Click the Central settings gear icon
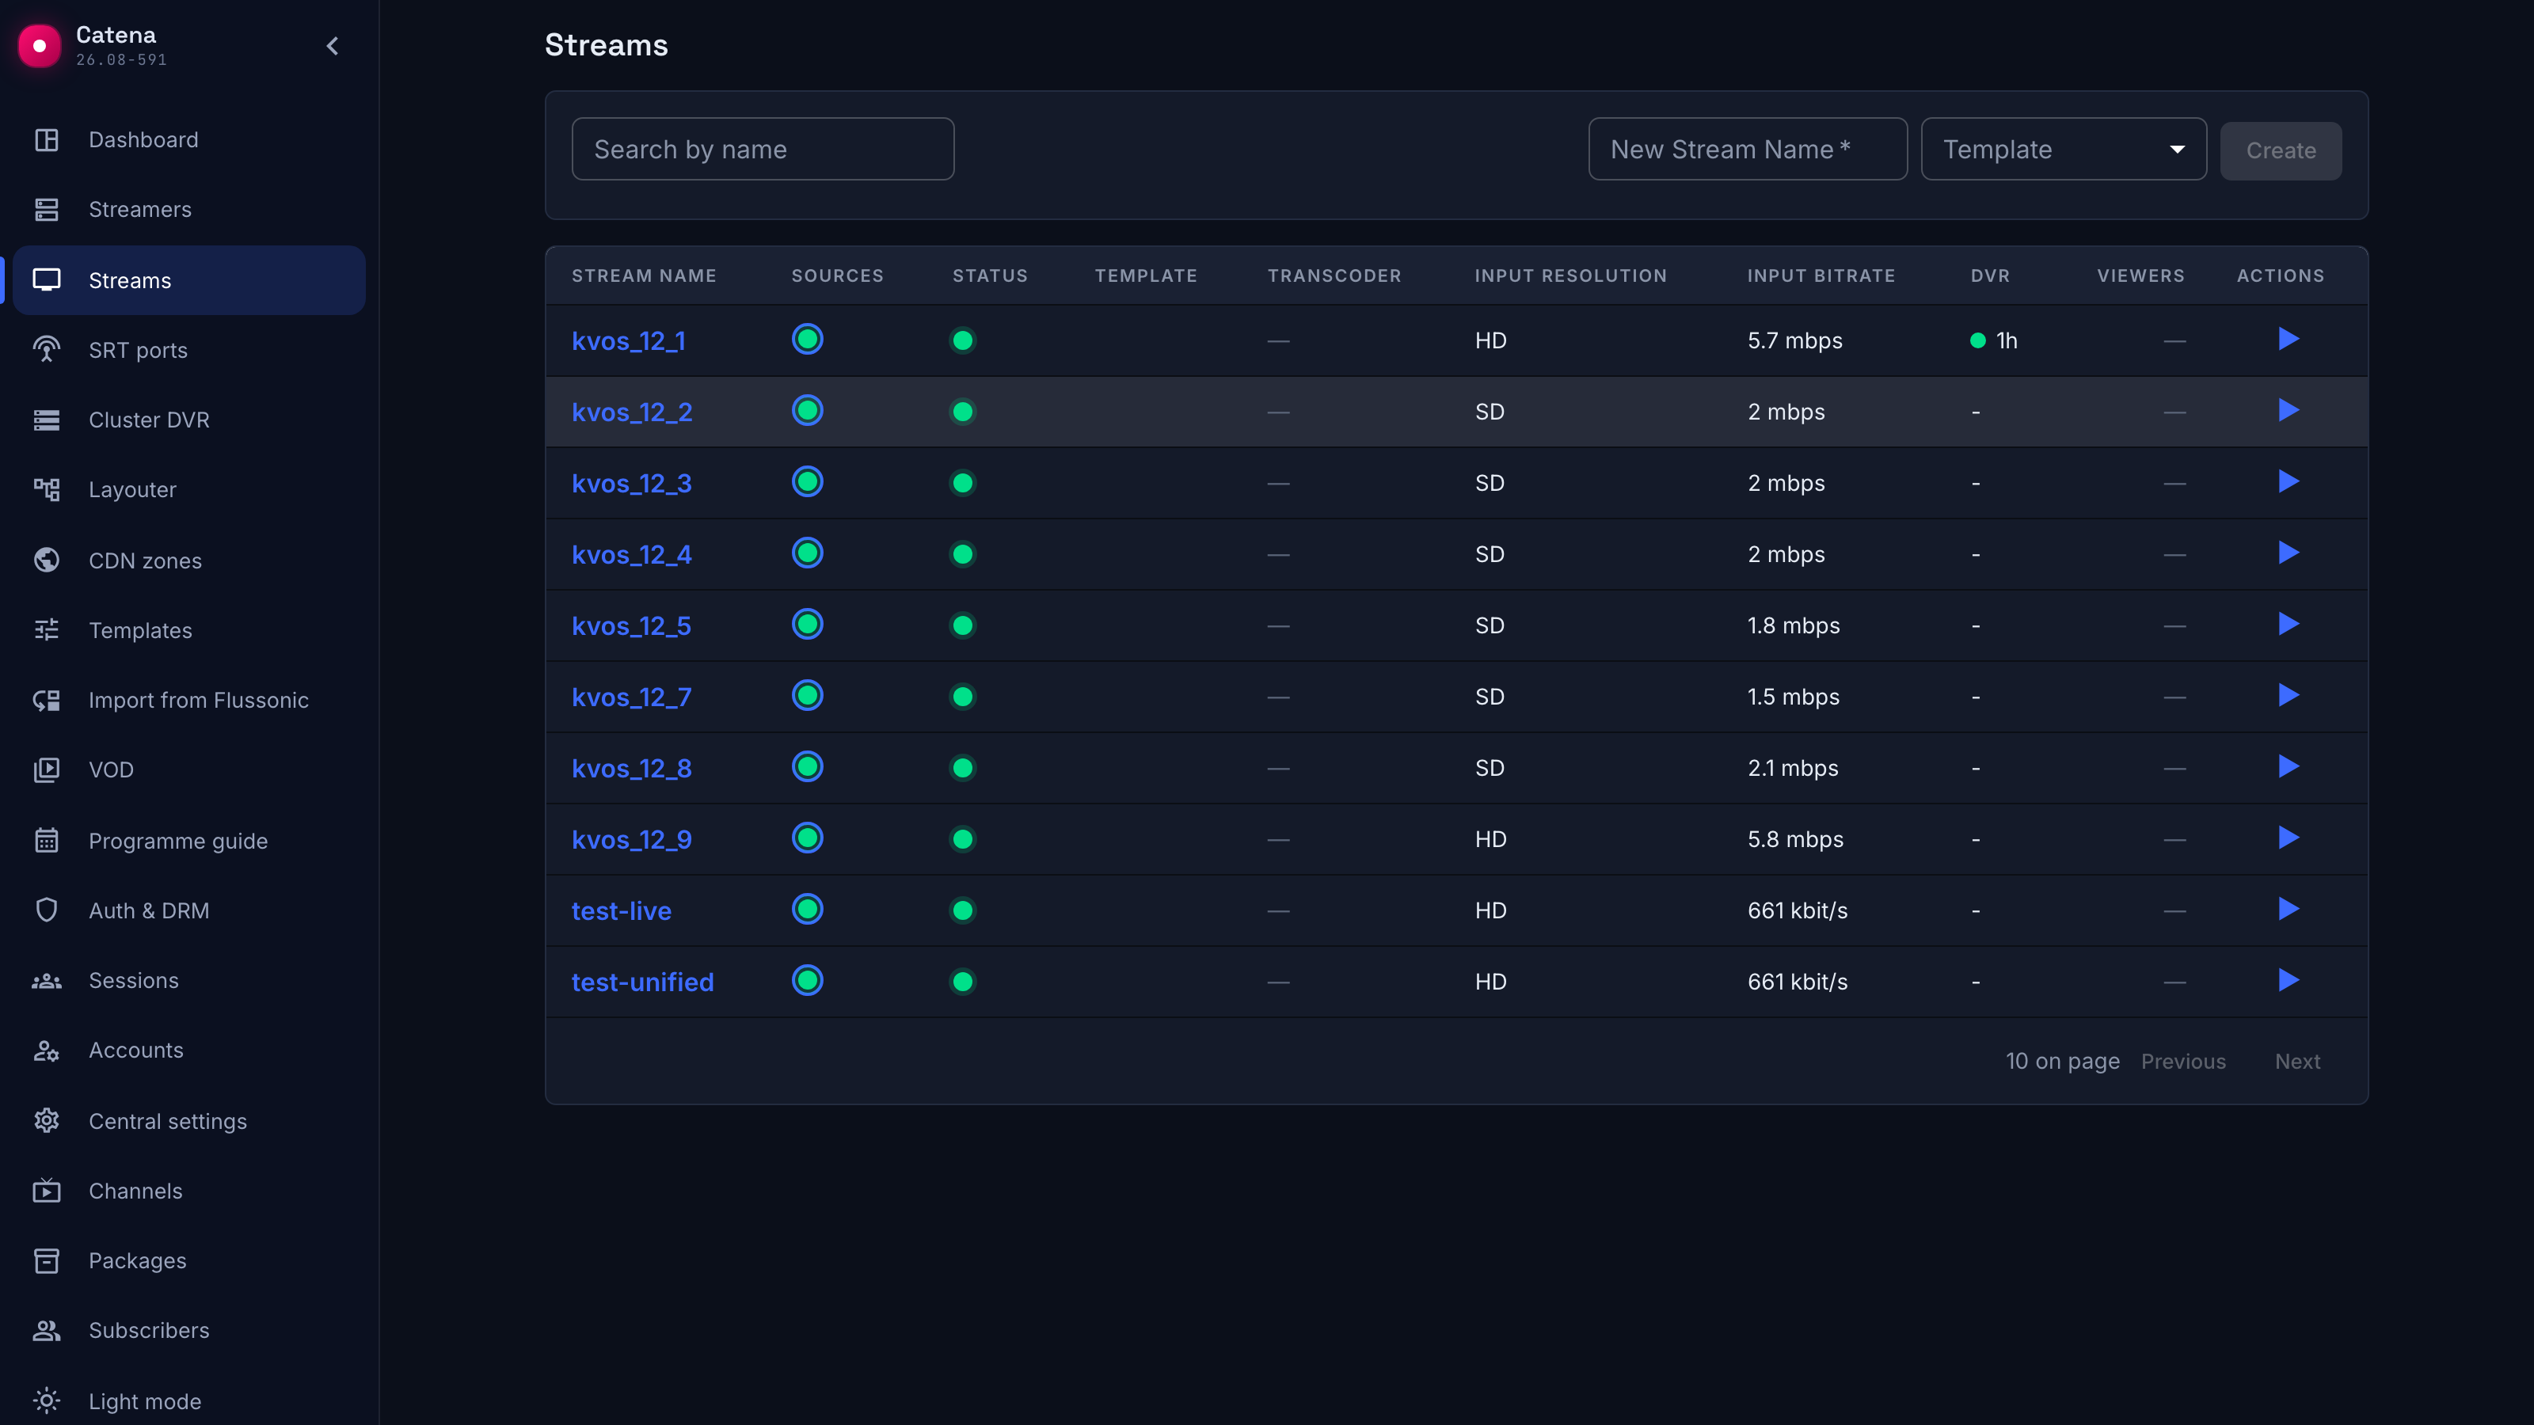The height and width of the screenshot is (1425, 2534). click(46, 1121)
